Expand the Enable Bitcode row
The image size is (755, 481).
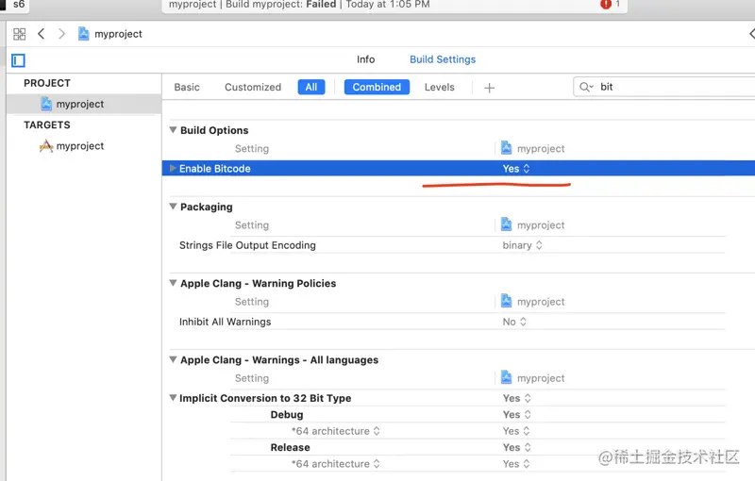coord(173,168)
